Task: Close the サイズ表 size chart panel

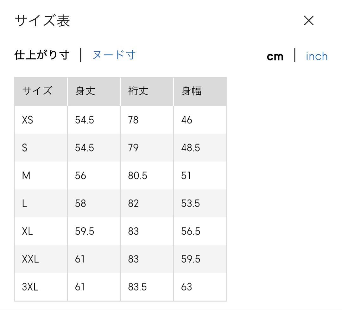Action: tap(308, 21)
